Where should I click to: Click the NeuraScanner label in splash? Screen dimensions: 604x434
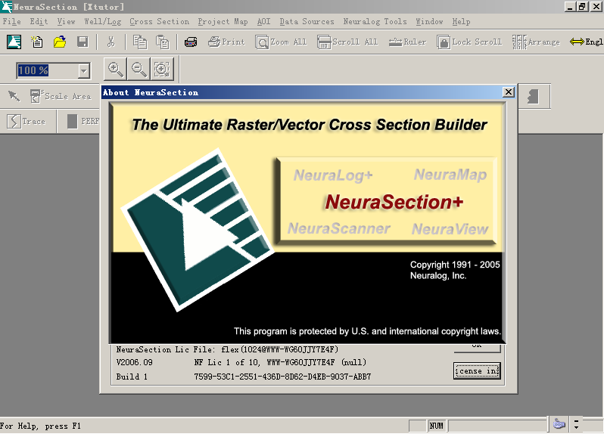[339, 228]
